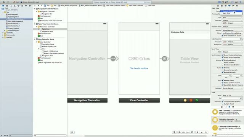Image resolution: width=244 pixels, height=137 pixels.
Task: Enable the Paging Enabled checkbox
Action: [x=223, y=62]
